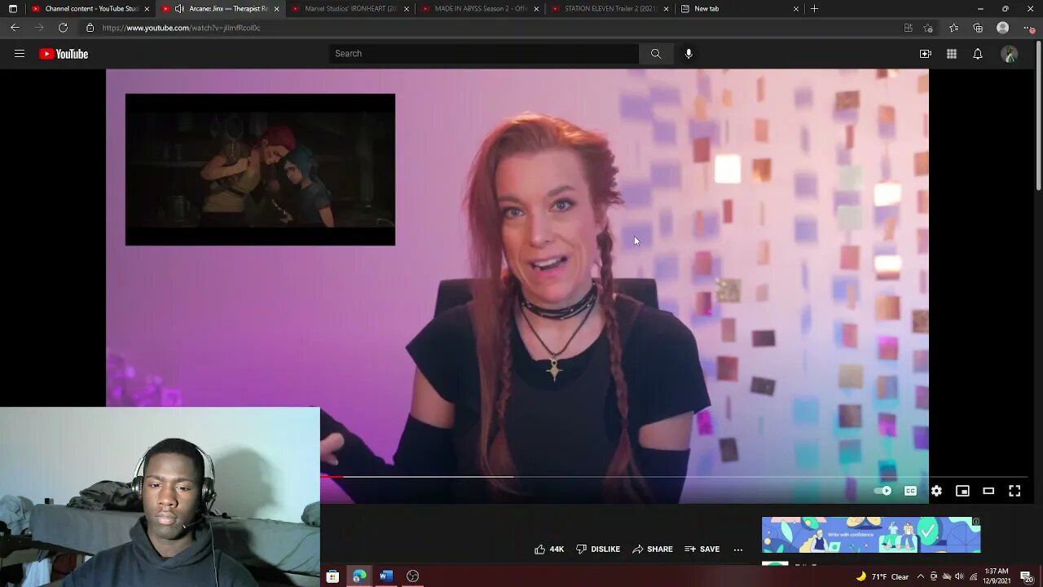Close the IRONHEART tab
Image resolution: width=1043 pixels, height=587 pixels.
click(x=406, y=9)
